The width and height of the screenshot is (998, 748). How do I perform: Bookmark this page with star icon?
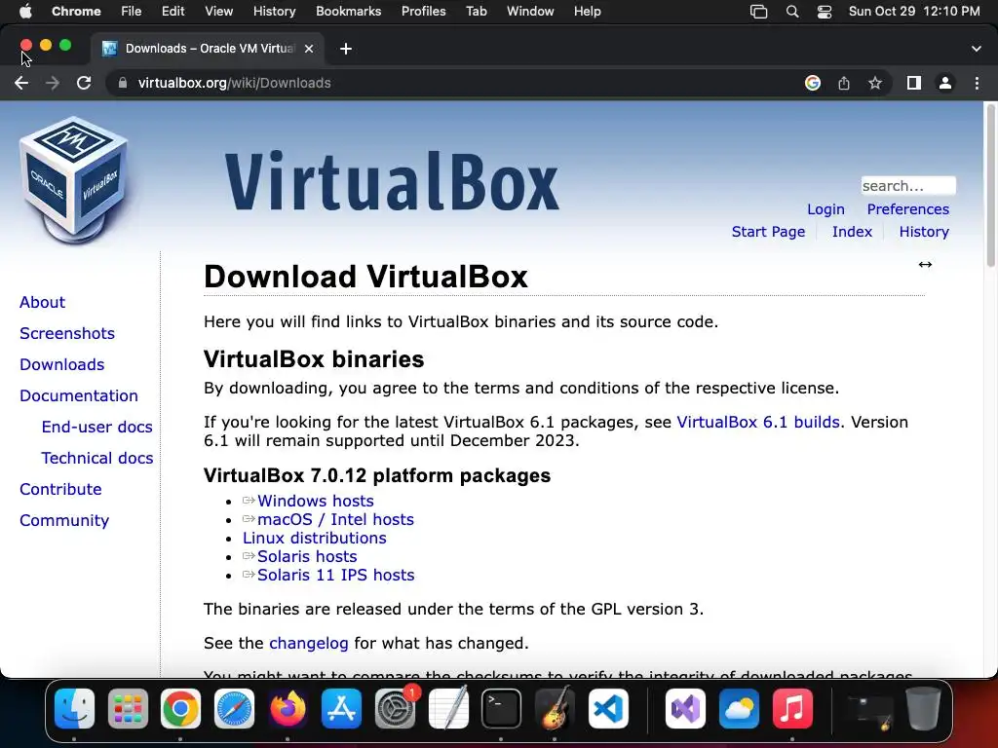(875, 84)
